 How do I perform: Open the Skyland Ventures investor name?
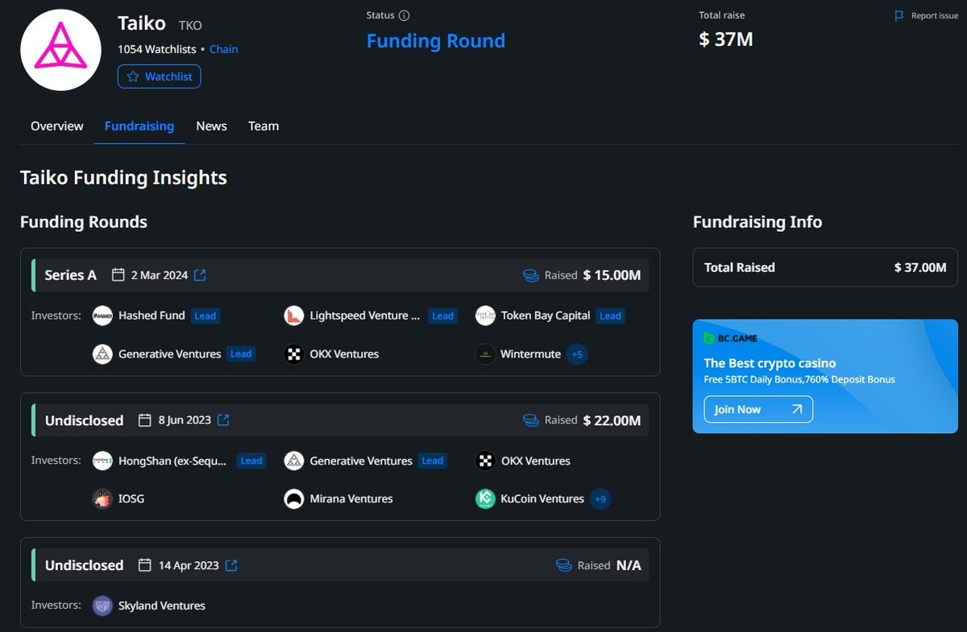[162, 605]
